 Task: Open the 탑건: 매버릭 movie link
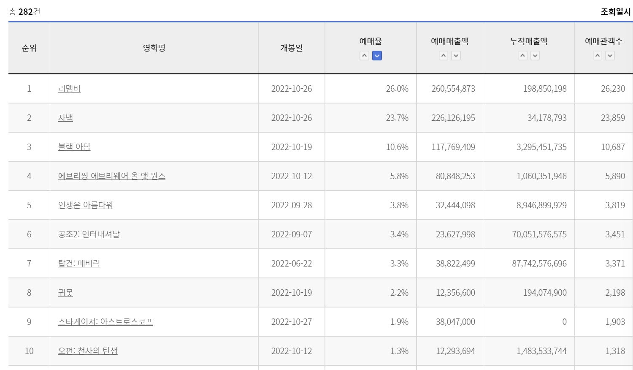pyautogui.click(x=79, y=264)
